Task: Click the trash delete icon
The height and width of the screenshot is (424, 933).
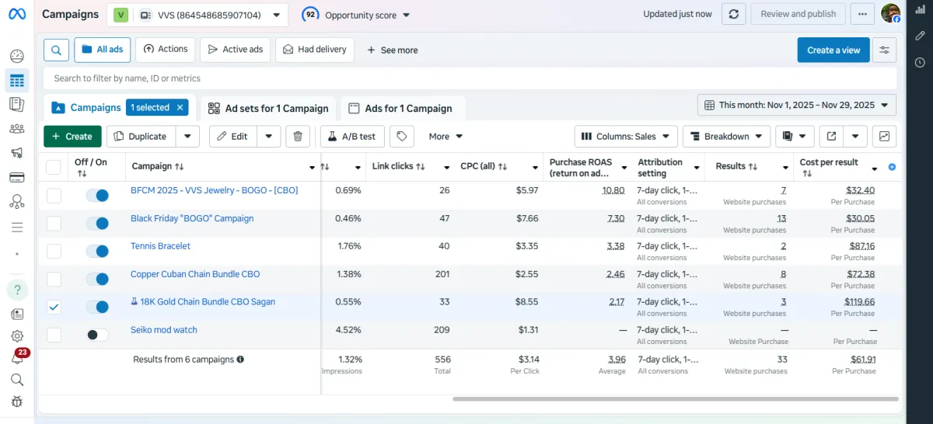Action: [x=298, y=136]
